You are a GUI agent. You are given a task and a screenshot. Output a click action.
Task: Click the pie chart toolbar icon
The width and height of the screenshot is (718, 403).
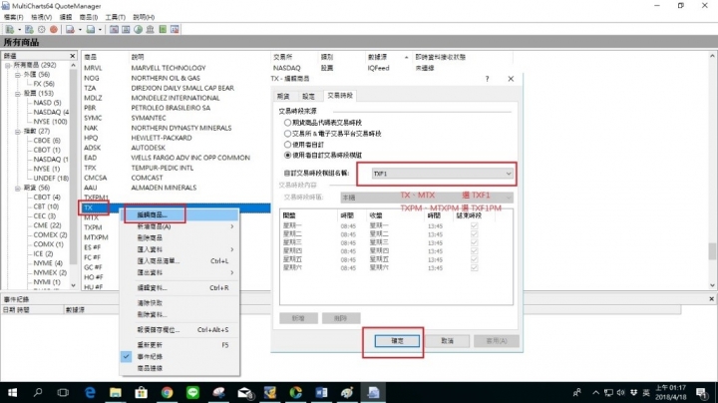coord(139,29)
